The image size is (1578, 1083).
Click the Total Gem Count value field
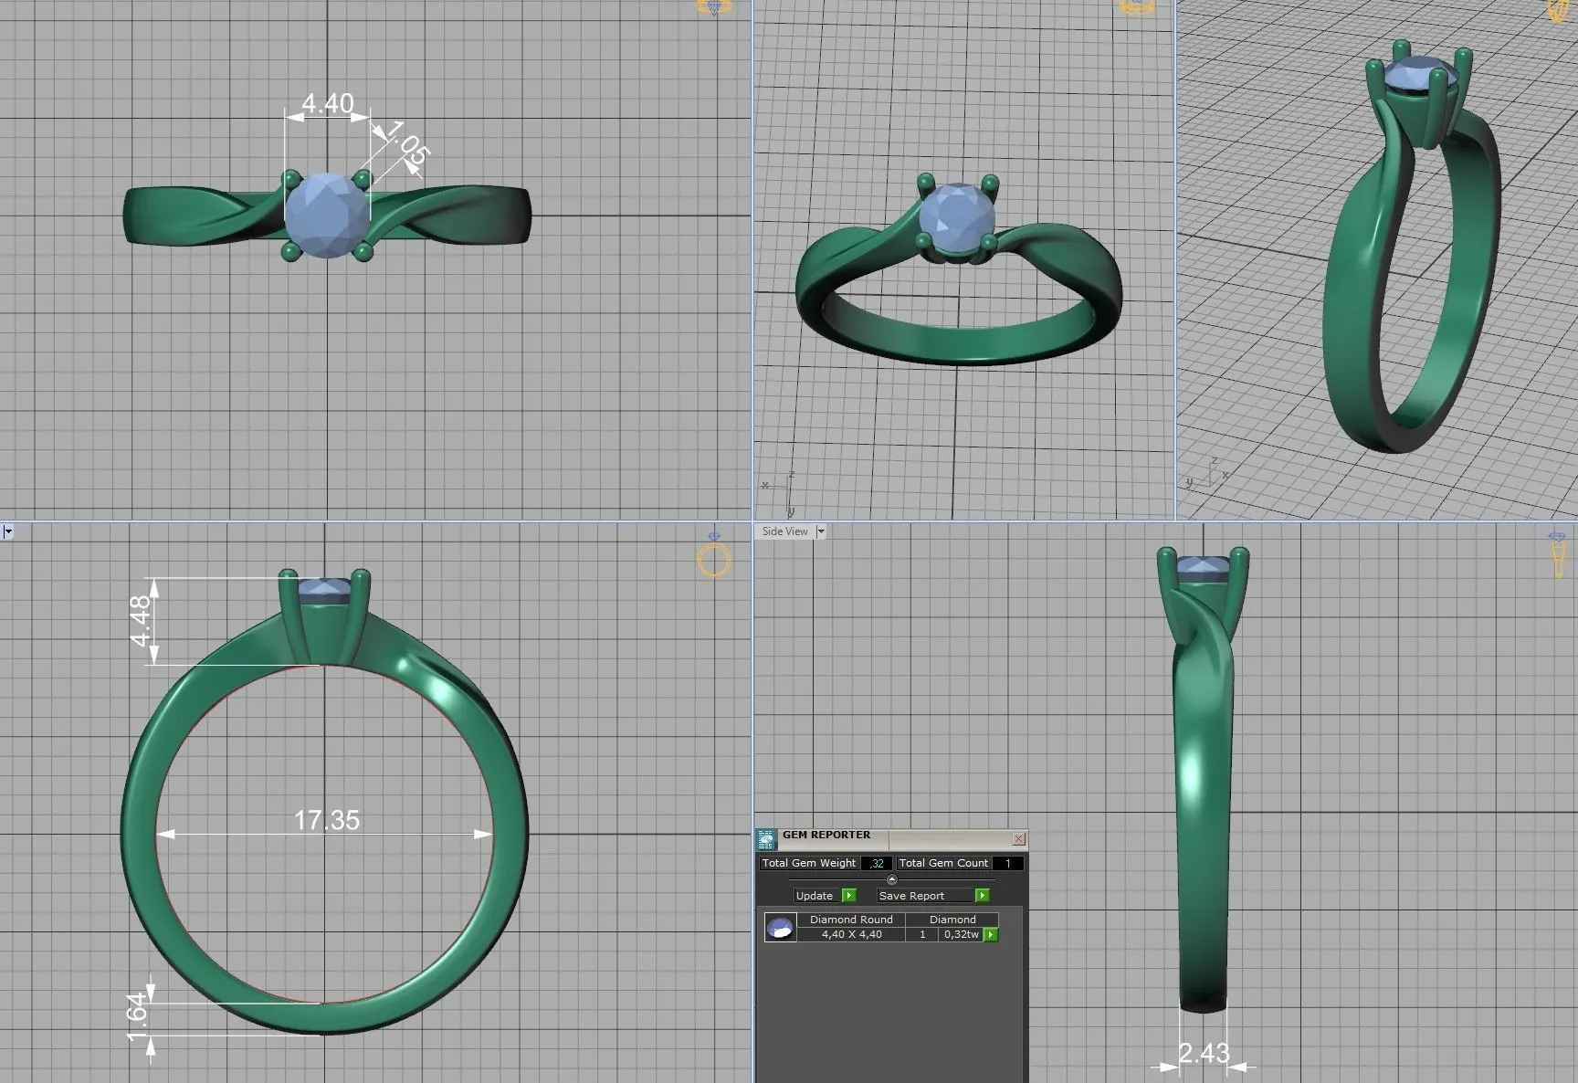(x=1007, y=863)
